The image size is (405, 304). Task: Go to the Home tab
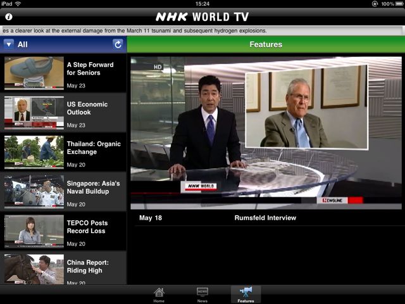pos(159,295)
